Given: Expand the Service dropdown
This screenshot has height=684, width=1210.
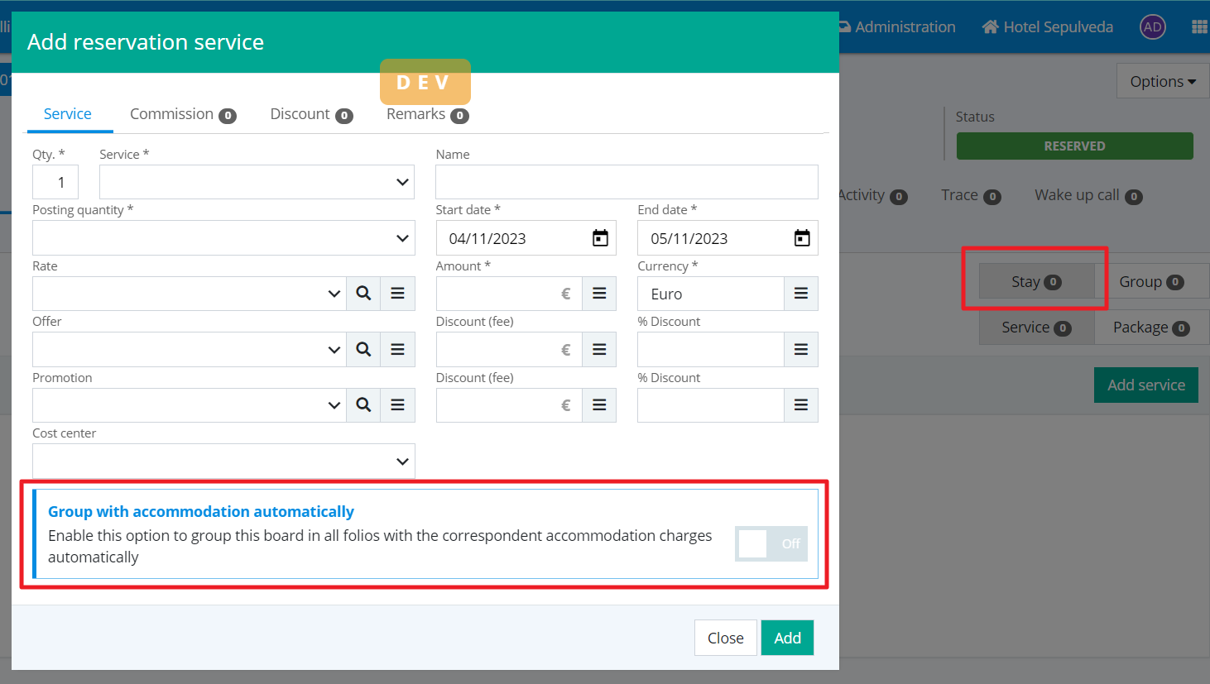Looking at the screenshot, I should [257, 182].
